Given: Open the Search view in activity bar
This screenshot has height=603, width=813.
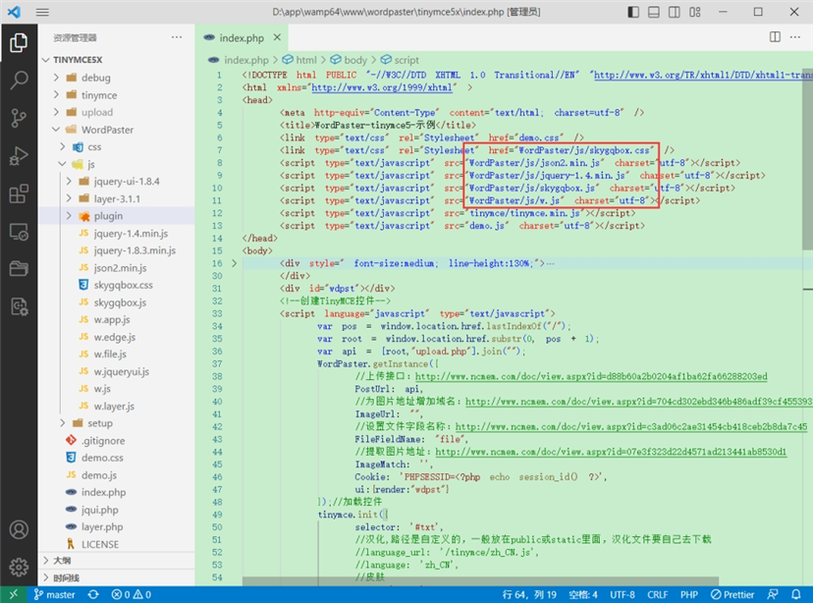Looking at the screenshot, I should [19, 81].
